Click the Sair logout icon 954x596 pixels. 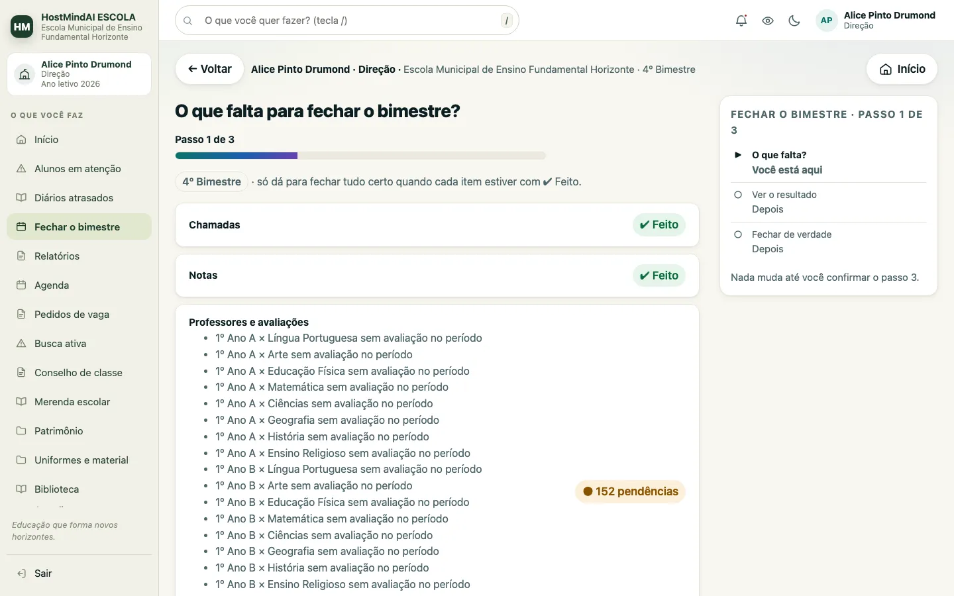pyautogui.click(x=21, y=573)
